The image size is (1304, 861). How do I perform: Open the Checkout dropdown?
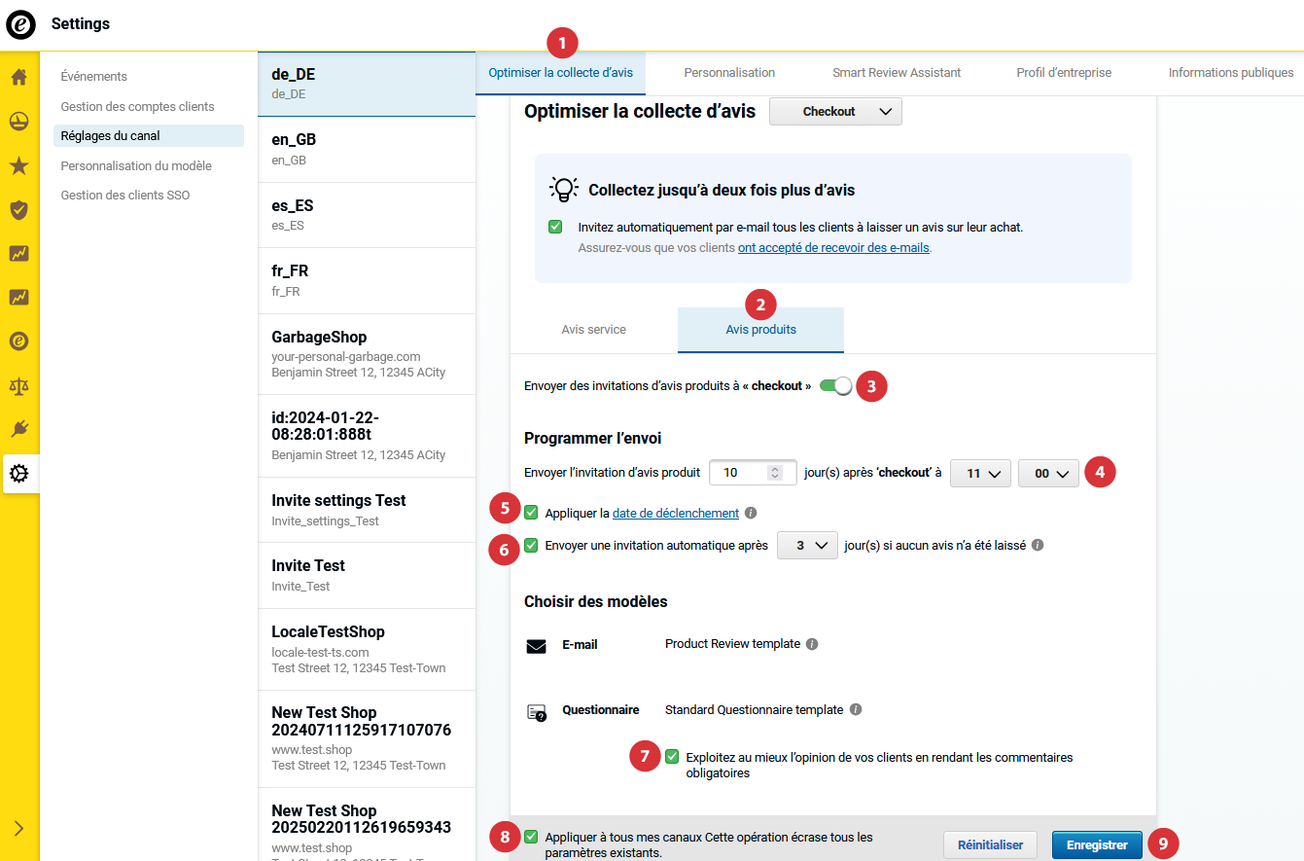835,112
